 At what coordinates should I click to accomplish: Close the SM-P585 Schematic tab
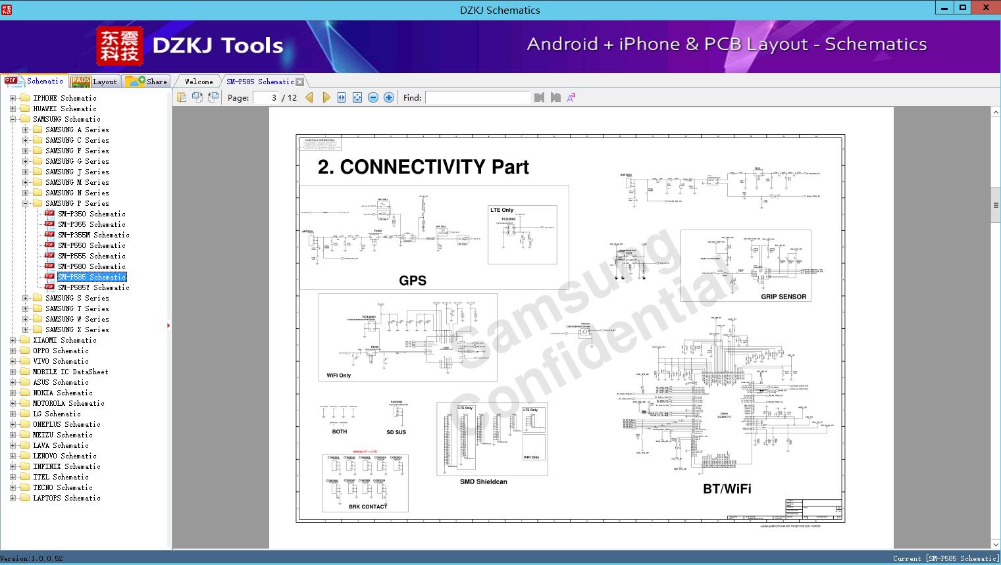300,82
